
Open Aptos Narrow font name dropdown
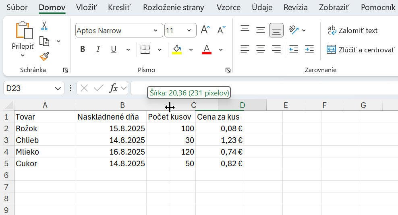tap(155, 31)
